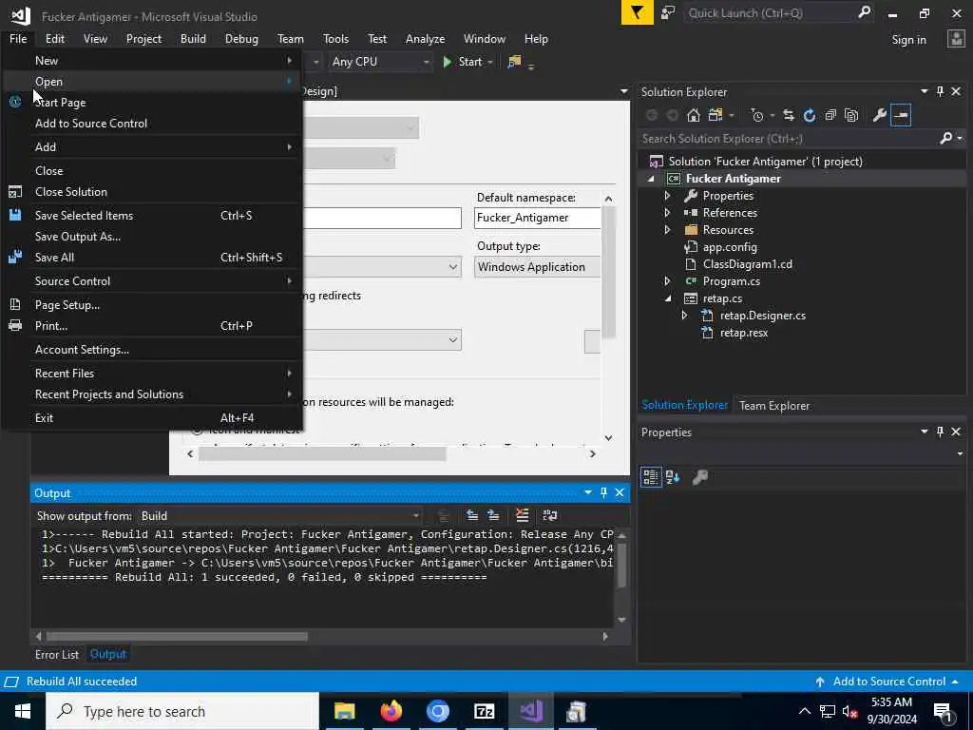Expand the retap.Designer.cs node
The width and height of the screenshot is (973, 730).
tap(684, 316)
